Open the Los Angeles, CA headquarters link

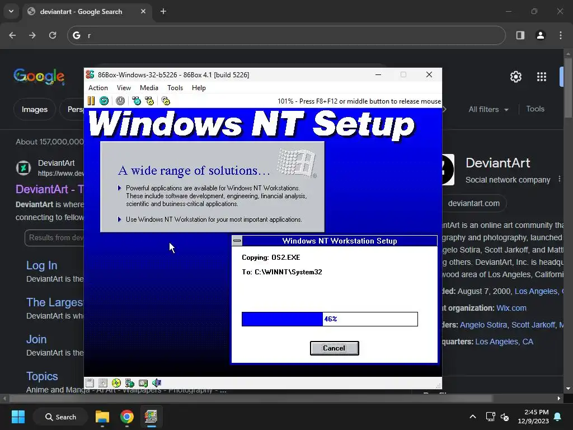[504, 342]
